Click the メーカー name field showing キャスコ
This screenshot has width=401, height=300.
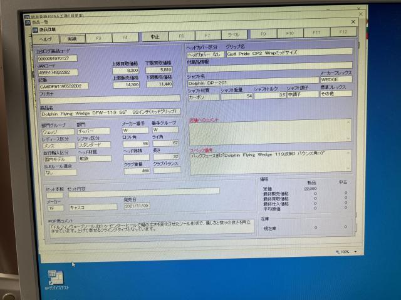coord(93,207)
